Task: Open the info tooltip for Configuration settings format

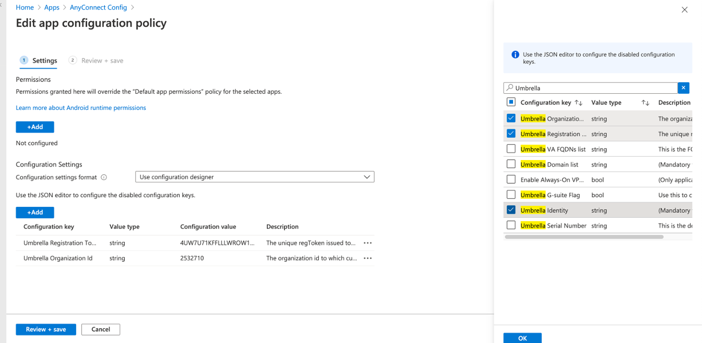Action: (x=104, y=177)
